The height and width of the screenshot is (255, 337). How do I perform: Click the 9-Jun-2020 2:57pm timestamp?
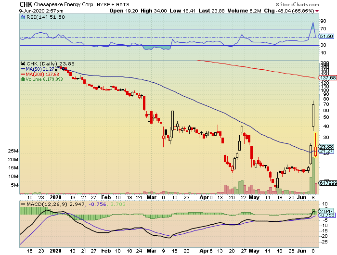point(41,11)
